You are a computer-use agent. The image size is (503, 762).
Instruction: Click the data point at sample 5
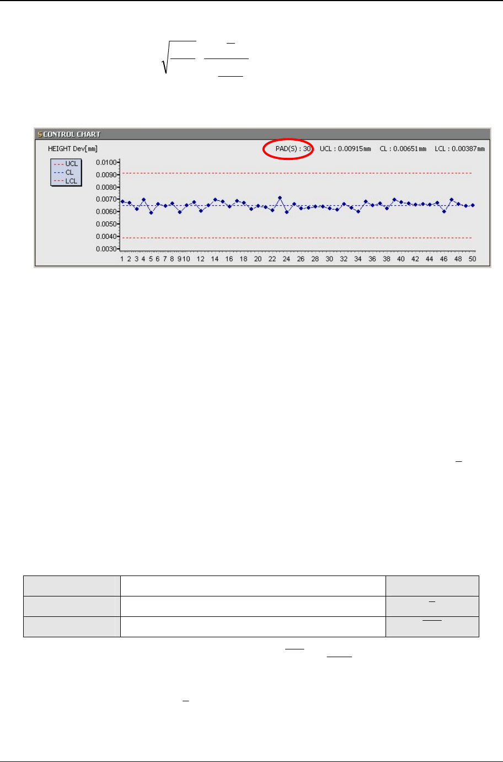pos(151,212)
